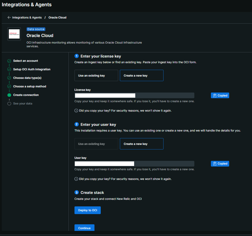Screen dimensions: 252x236
Task: Click the License key field
Action: [134, 95]
